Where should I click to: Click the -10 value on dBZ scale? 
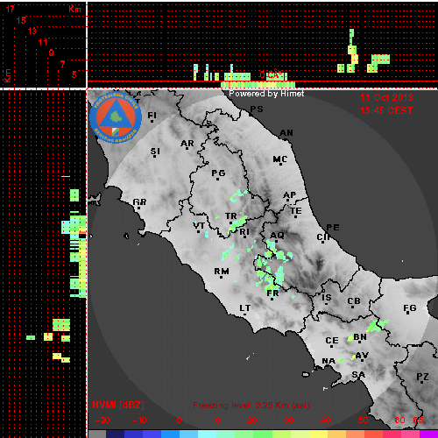[139, 420]
